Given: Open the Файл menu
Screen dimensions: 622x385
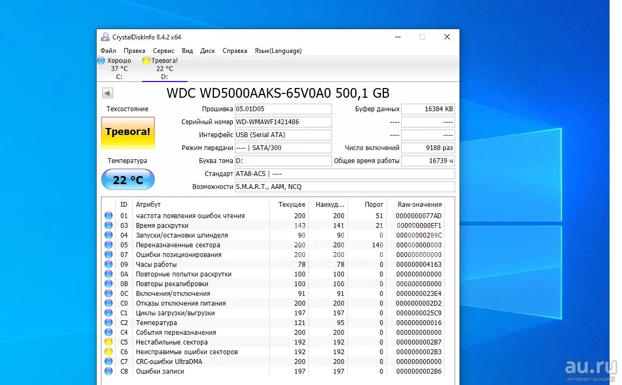Looking at the screenshot, I should (109, 51).
